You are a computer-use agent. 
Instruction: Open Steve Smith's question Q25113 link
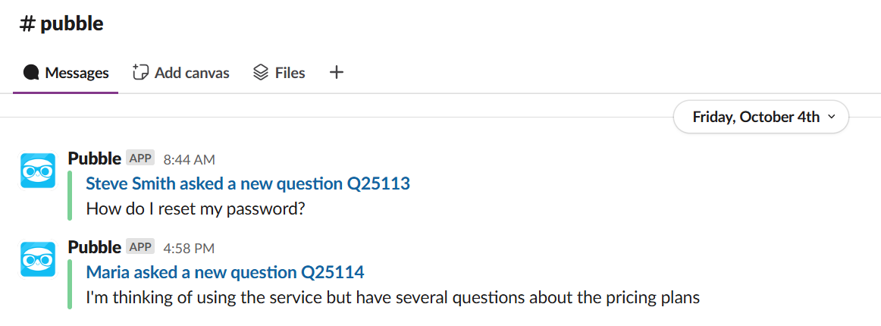[x=248, y=183]
